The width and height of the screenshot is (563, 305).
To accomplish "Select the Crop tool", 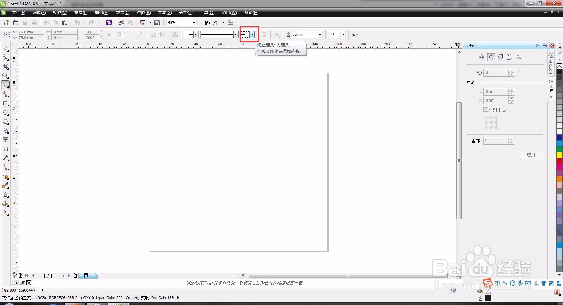I will pyautogui.click(x=5, y=66).
